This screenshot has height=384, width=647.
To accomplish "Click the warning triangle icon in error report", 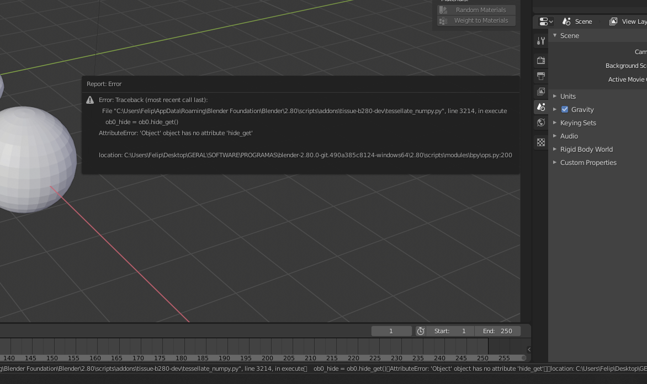I will click(90, 100).
